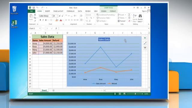Increase font size with the large A icon

pyautogui.click(x=60, y=16)
